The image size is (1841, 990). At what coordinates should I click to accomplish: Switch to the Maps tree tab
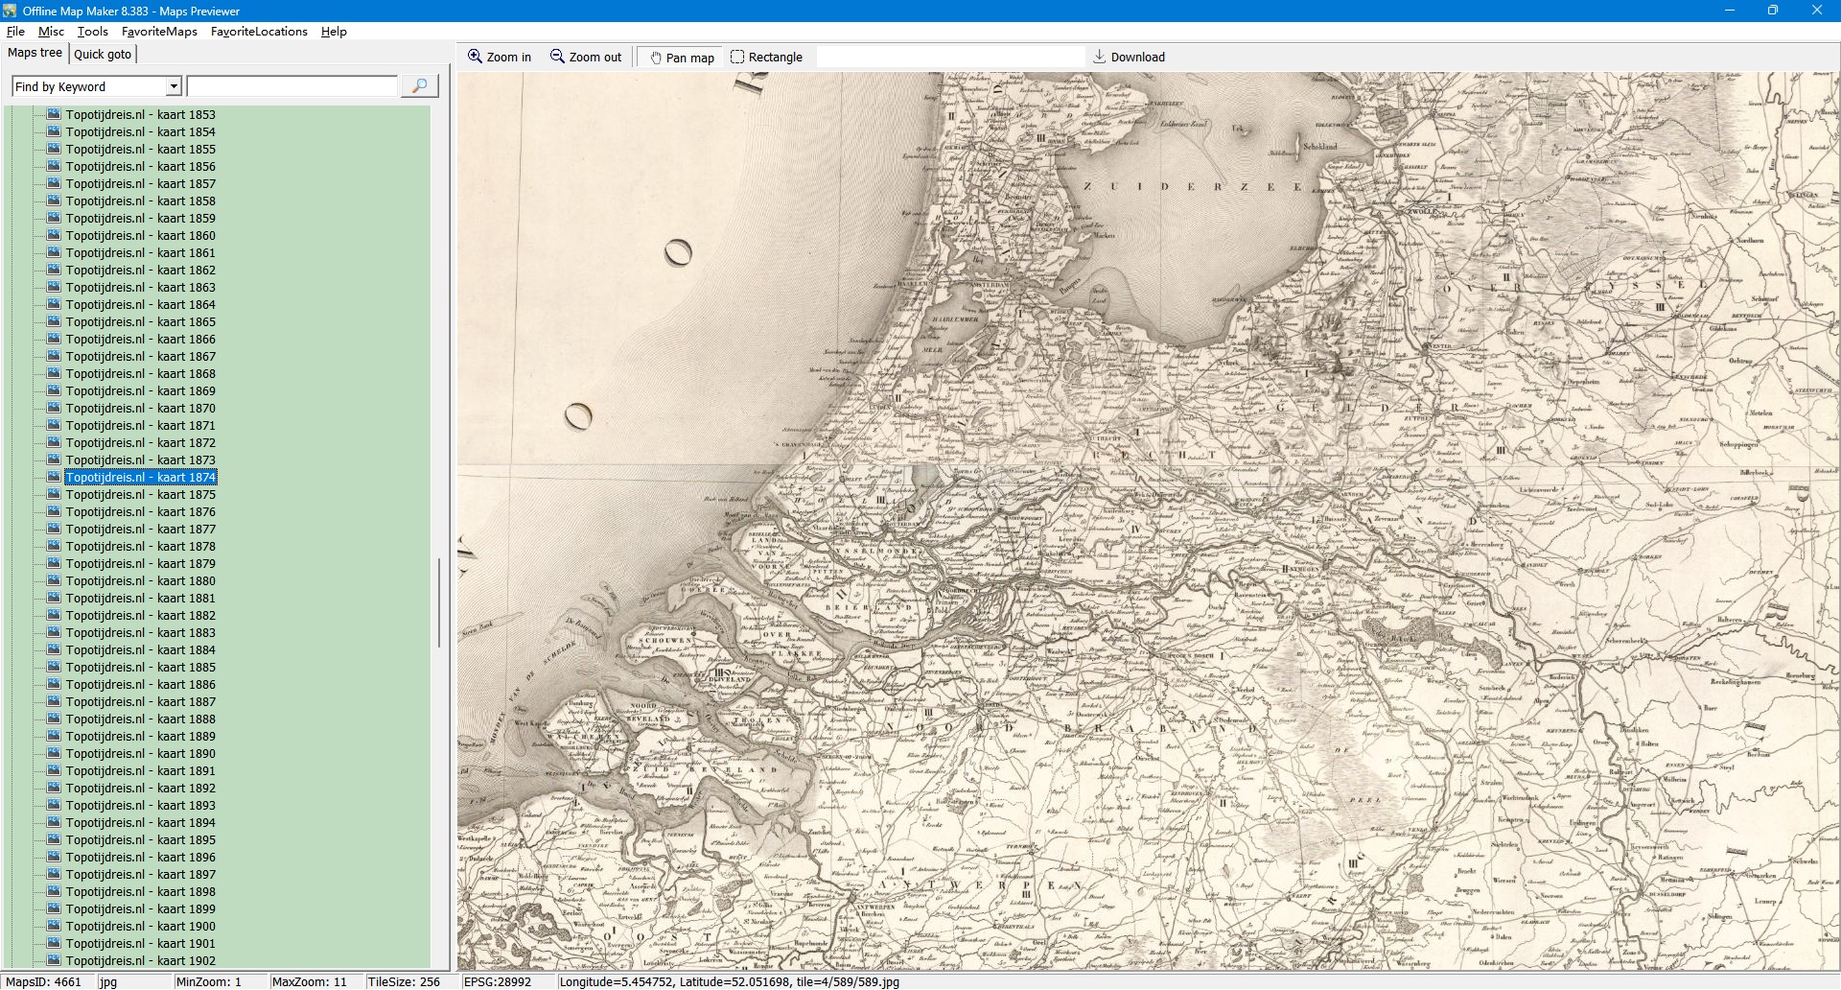click(35, 53)
